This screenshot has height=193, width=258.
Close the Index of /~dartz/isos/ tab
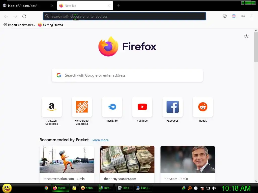coord(52,6)
